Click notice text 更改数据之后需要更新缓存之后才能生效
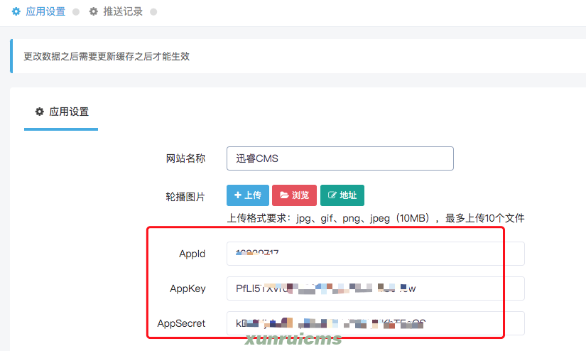The width and height of the screenshot is (586, 351). (x=107, y=56)
